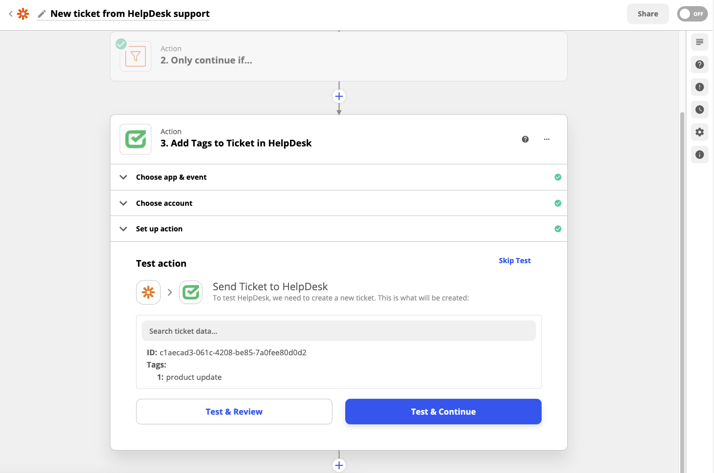Image resolution: width=714 pixels, height=473 pixels.
Task: Open help for step 3
Action: [x=525, y=139]
